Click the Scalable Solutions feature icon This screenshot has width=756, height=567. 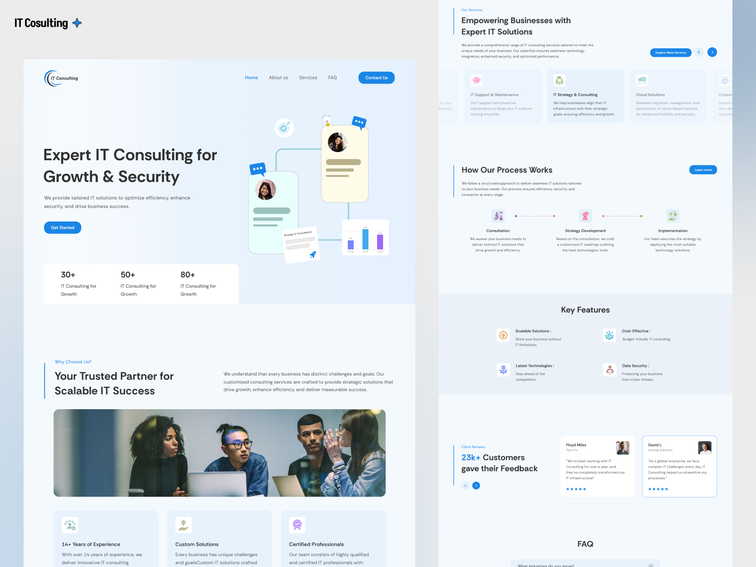[503, 335]
